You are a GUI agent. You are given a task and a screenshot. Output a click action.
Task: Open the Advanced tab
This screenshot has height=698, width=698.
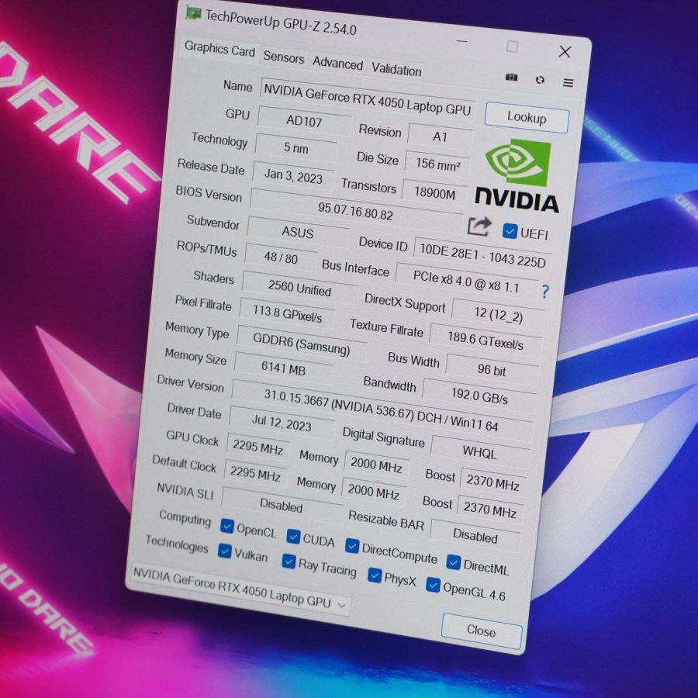click(337, 64)
